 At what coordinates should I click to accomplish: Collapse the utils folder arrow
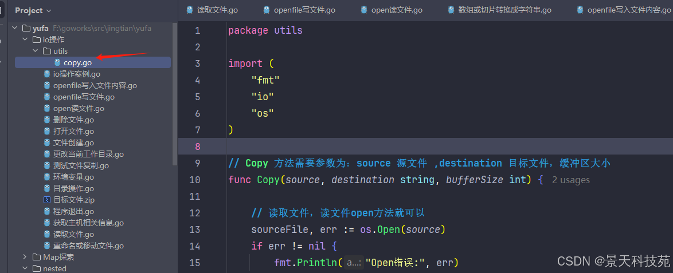[36, 52]
